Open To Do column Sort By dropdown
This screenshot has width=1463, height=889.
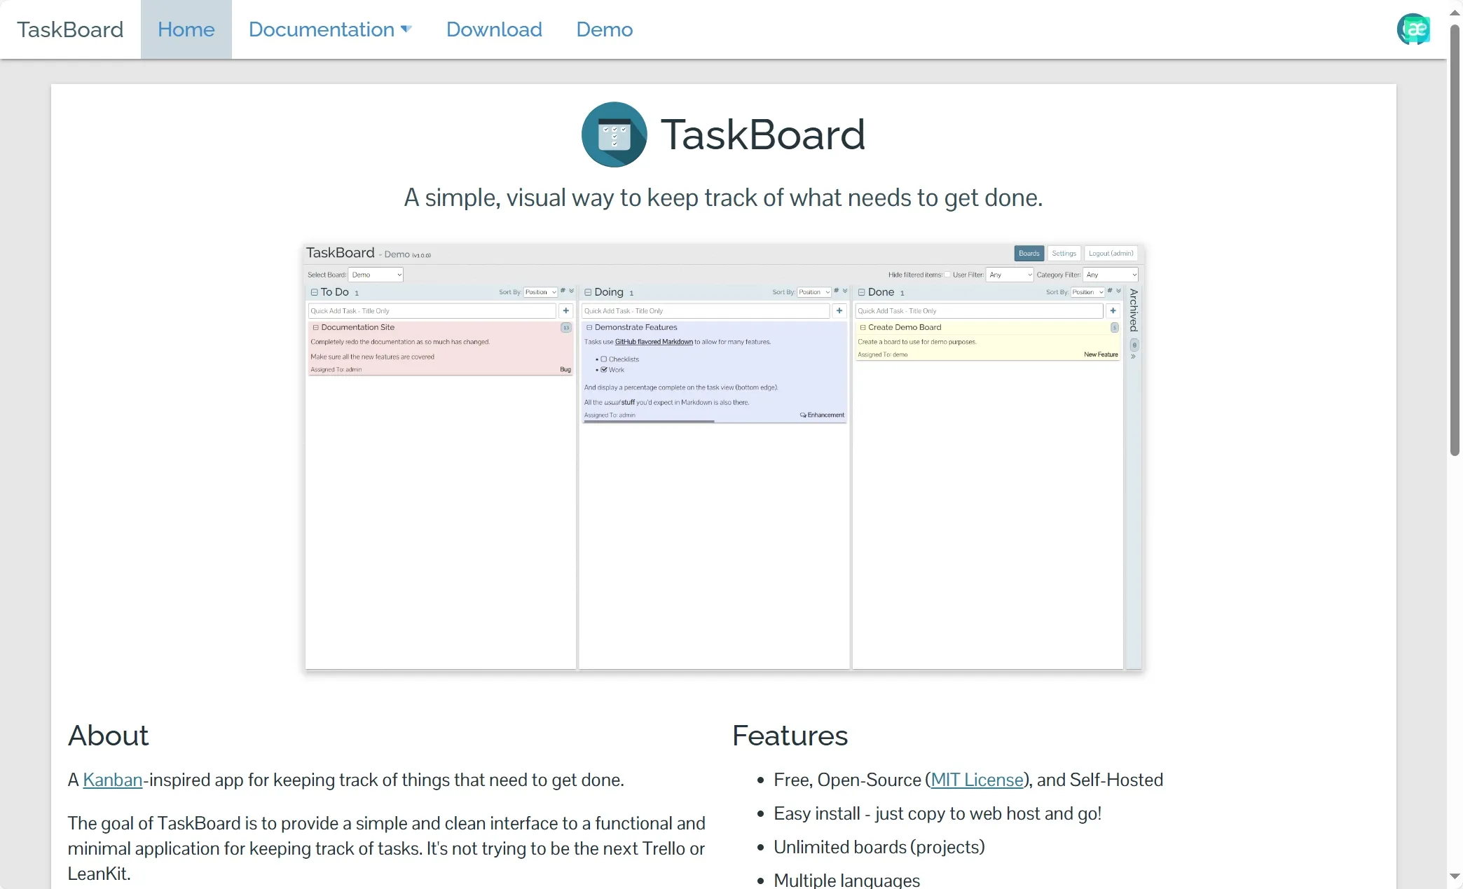click(x=540, y=292)
